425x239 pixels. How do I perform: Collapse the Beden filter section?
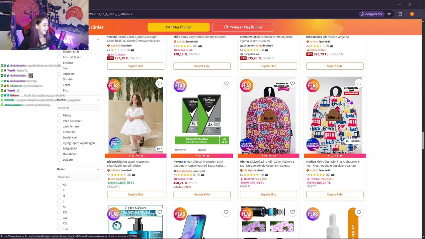click(x=98, y=169)
